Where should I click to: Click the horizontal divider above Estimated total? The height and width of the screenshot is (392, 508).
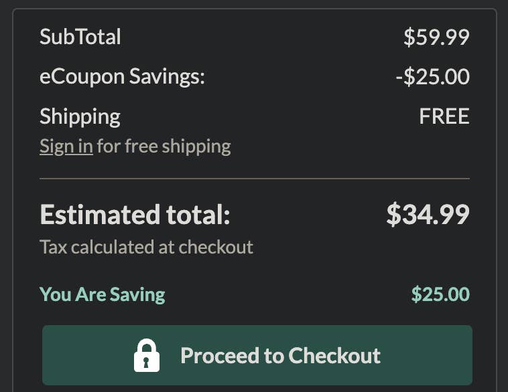click(x=255, y=179)
